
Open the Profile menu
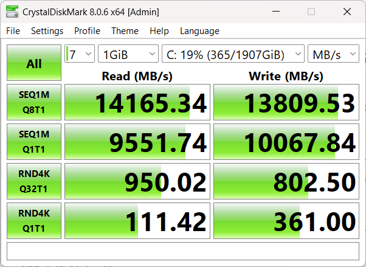click(x=87, y=31)
